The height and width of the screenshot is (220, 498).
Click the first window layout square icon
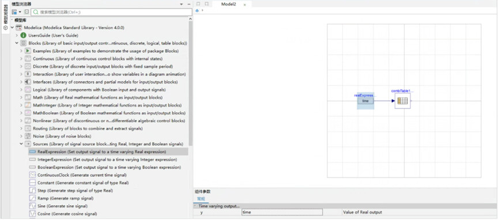(x=198, y=4)
